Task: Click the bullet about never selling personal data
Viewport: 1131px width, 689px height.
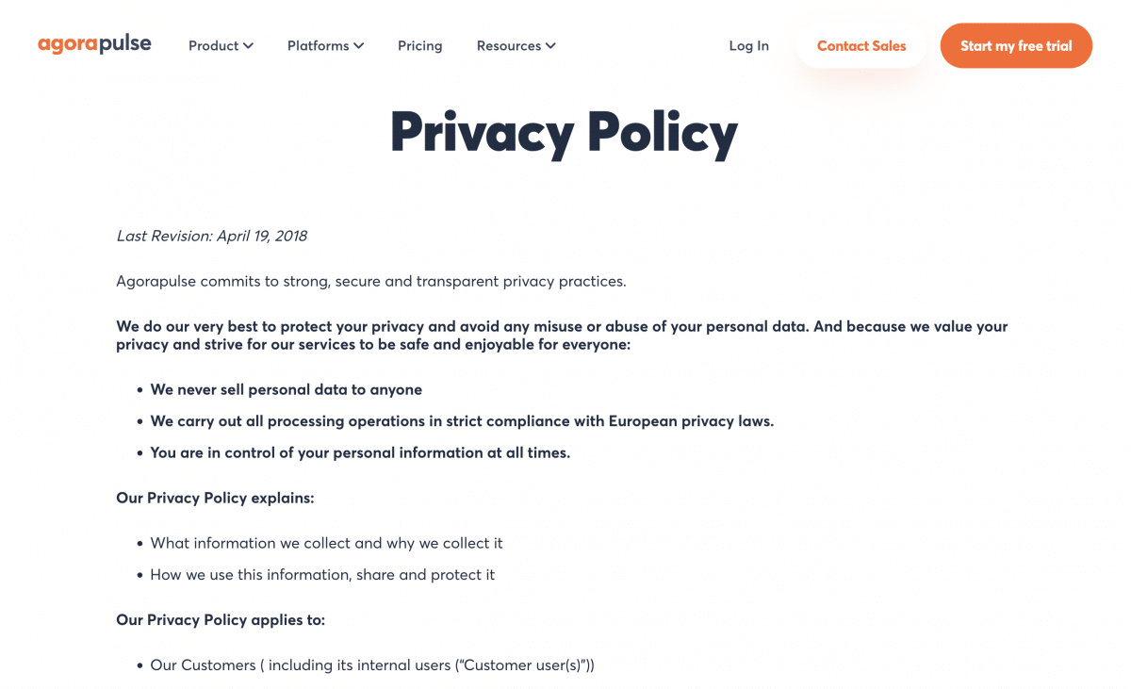Action: click(x=286, y=389)
